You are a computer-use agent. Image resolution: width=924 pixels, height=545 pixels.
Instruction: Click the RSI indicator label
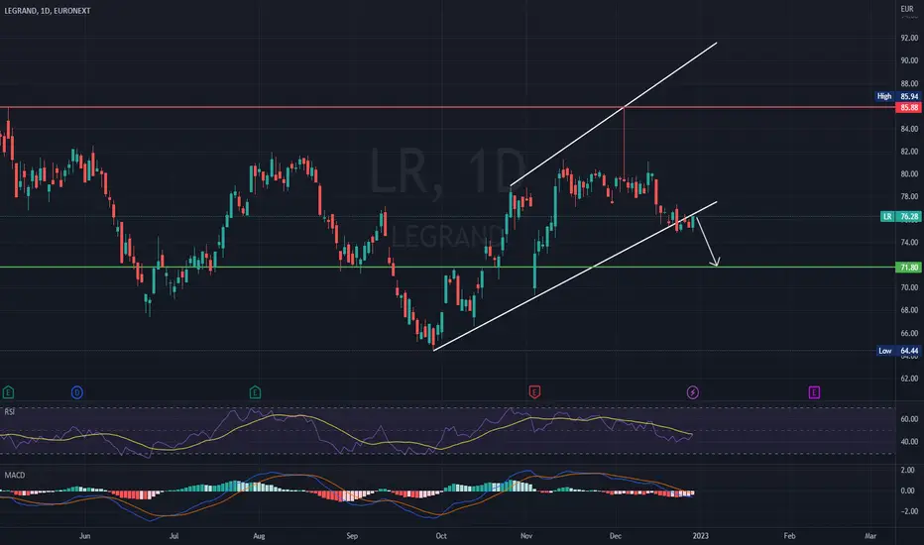click(x=10, y=412)
